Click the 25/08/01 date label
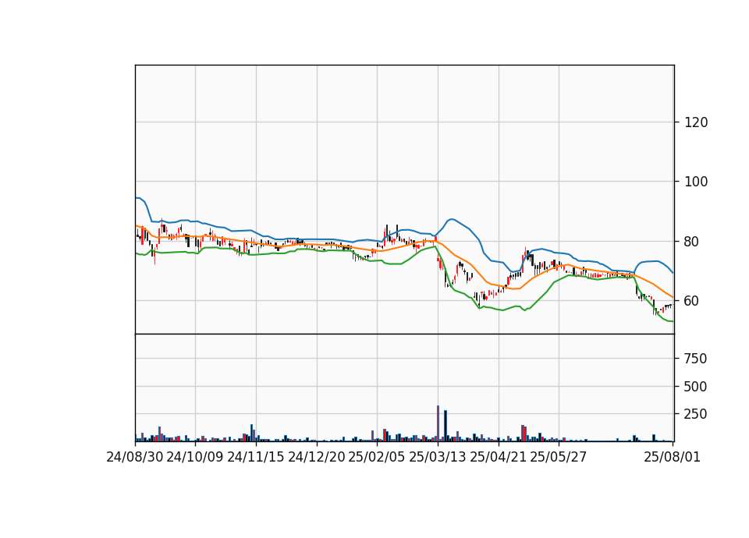This screenshot has height=538, width=749. tap(672, 457)
